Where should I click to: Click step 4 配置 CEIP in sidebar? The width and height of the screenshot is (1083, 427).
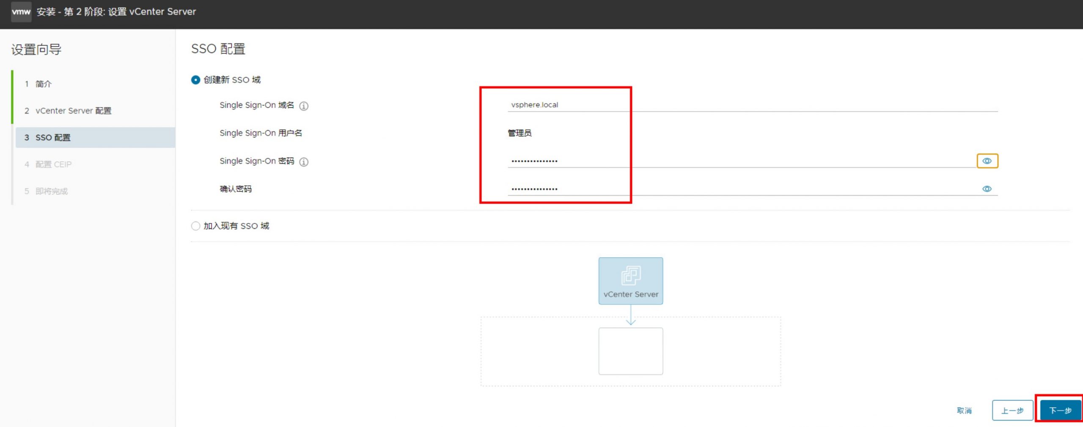53,164
